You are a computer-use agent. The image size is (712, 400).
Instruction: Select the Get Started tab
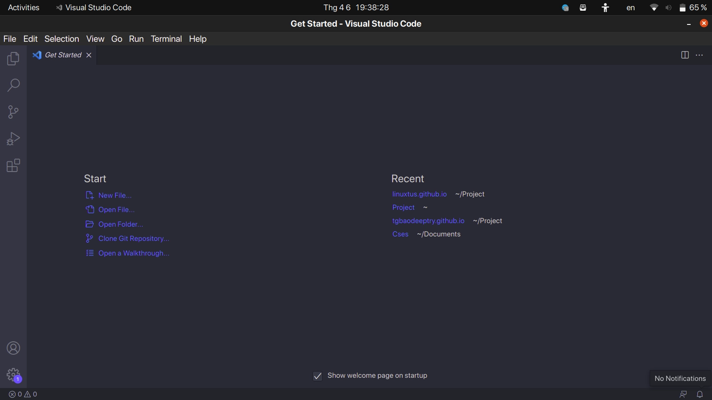coord(61,55)
